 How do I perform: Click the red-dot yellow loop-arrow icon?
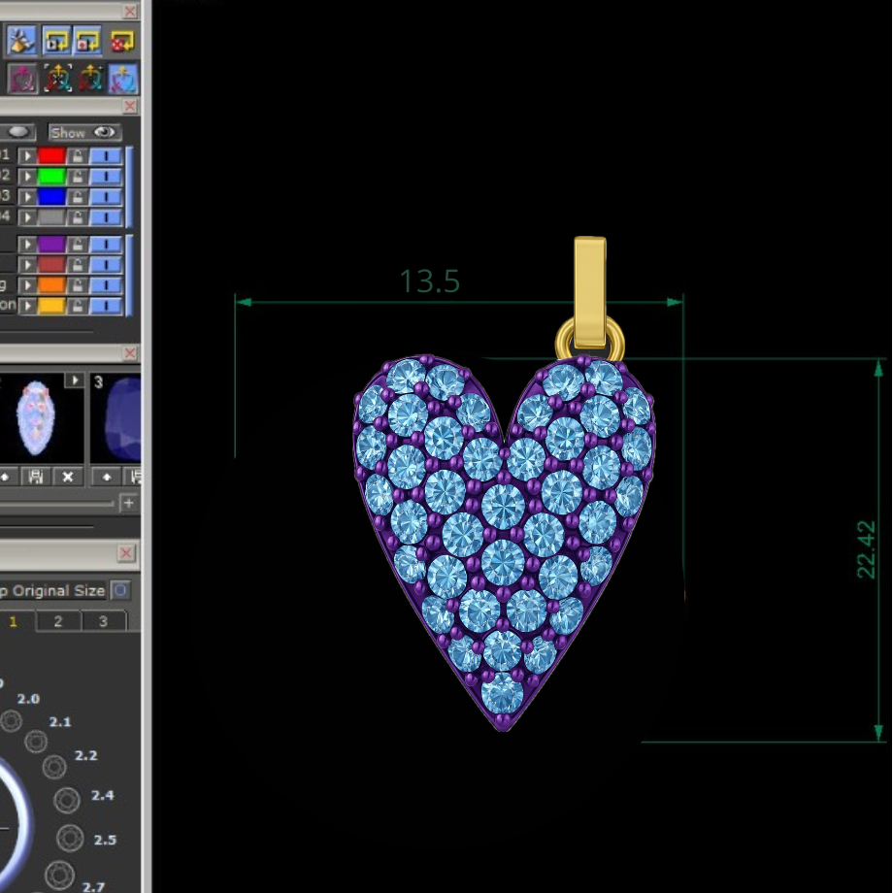point(86,40)
